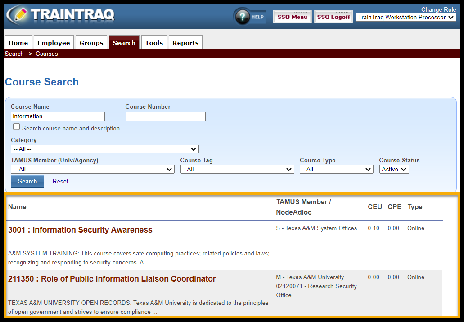
Task: Click the SSO Menu button
Action: pyautogui.click(x=292, y=17)
